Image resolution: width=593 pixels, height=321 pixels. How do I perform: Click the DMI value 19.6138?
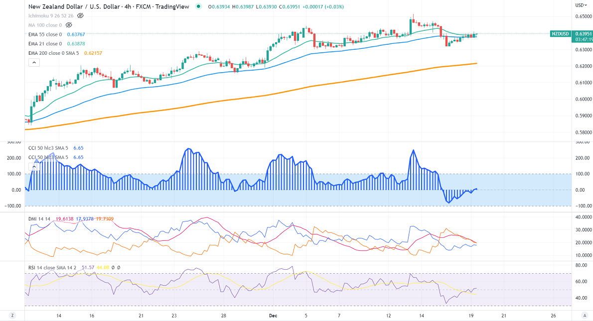[x=65, y=219]
